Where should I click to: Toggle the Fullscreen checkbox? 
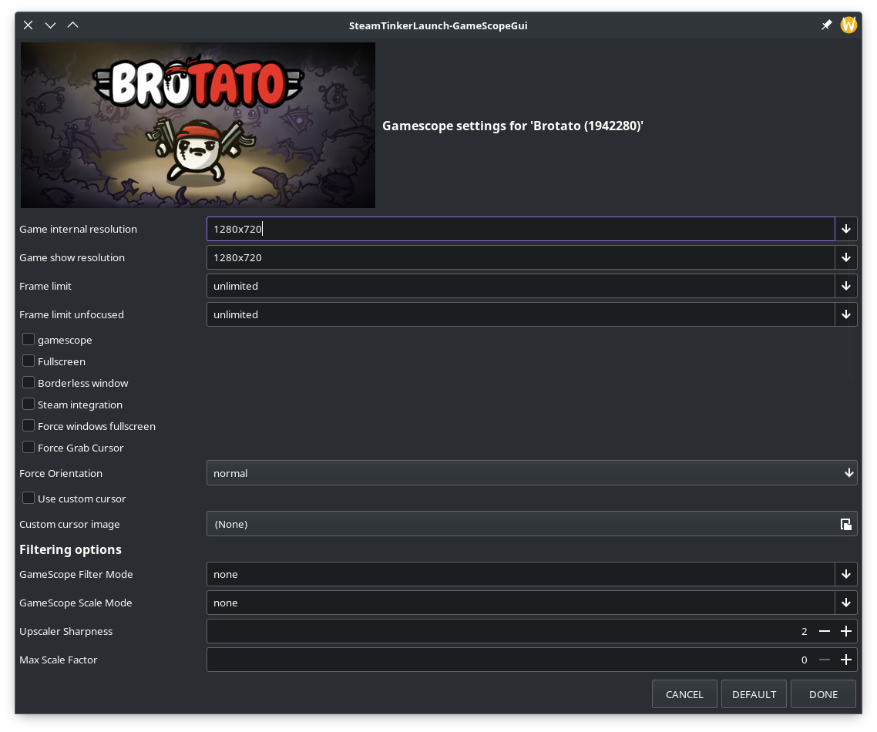[29, 361]
